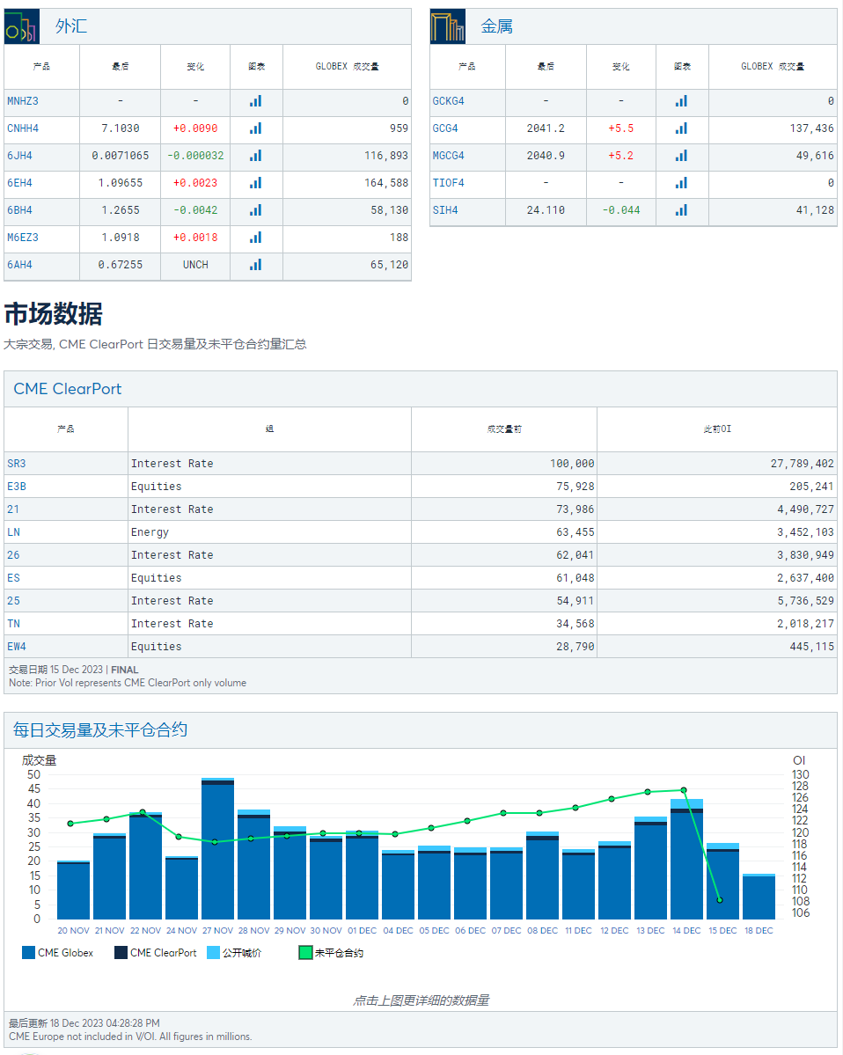The width and height of the screenshot is (843, 1055).
Task: Click the 金属 section icon
Action: (447, 26)
